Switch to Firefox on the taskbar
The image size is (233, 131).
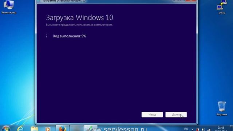(x=62, y=128)
